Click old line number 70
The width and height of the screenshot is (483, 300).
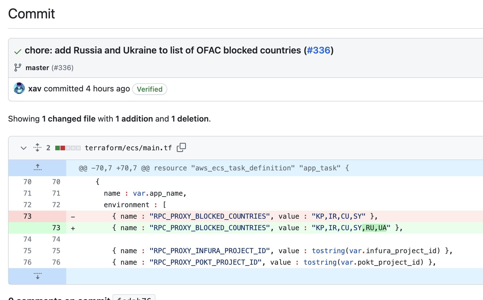(x=27, y=182)
